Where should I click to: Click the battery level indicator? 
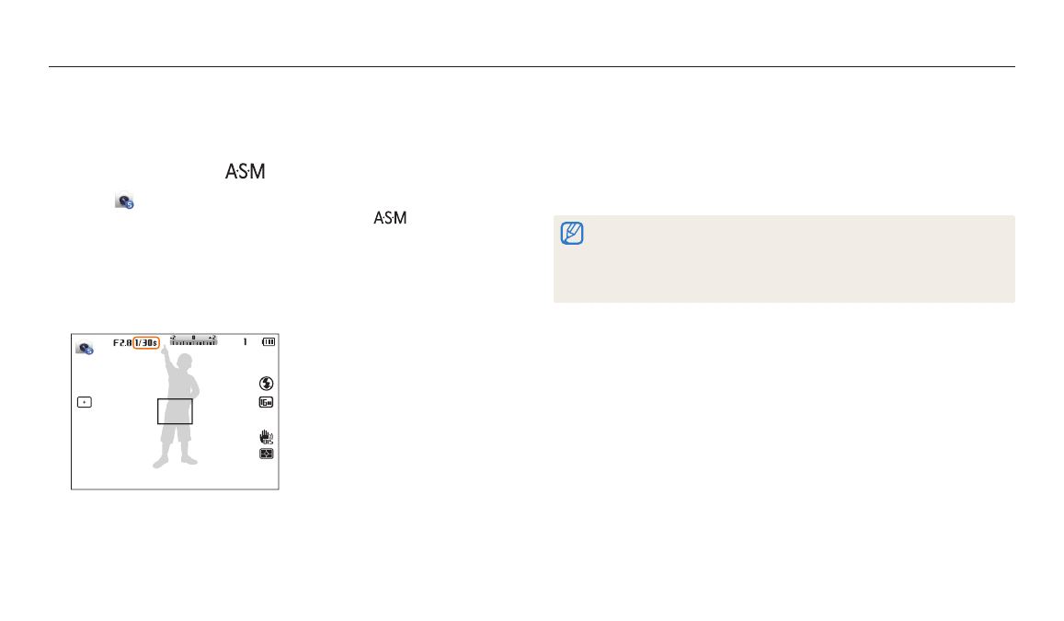[268, 342]
